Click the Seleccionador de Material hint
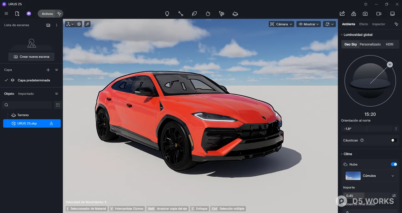 coord(86,209)
